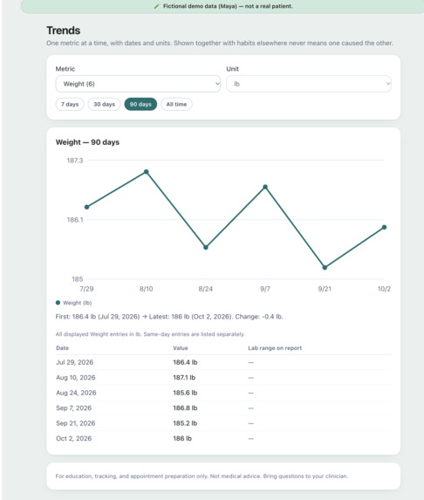This screenshot has height=500, width=424.
Task: Click the chart data point at 8/24
Action: coord(206,247)
